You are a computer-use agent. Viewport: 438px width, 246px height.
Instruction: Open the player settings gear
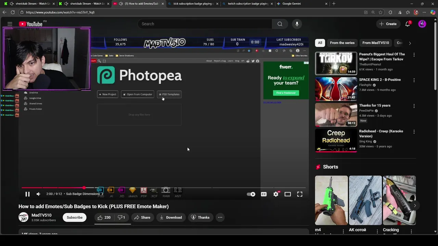pyautogui.click(x=276, y=194)
